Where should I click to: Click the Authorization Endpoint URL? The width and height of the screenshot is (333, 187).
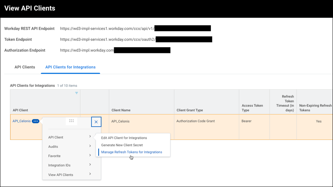click(x=87, y=50)
